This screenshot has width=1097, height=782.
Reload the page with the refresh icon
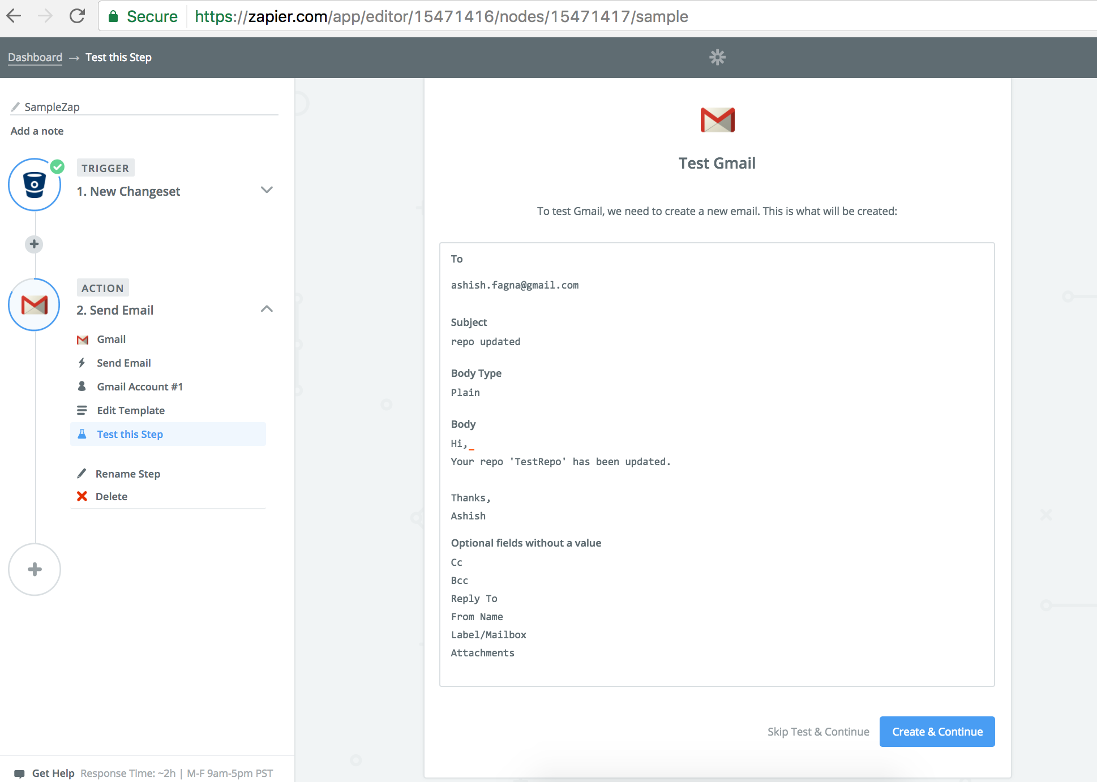78,16
